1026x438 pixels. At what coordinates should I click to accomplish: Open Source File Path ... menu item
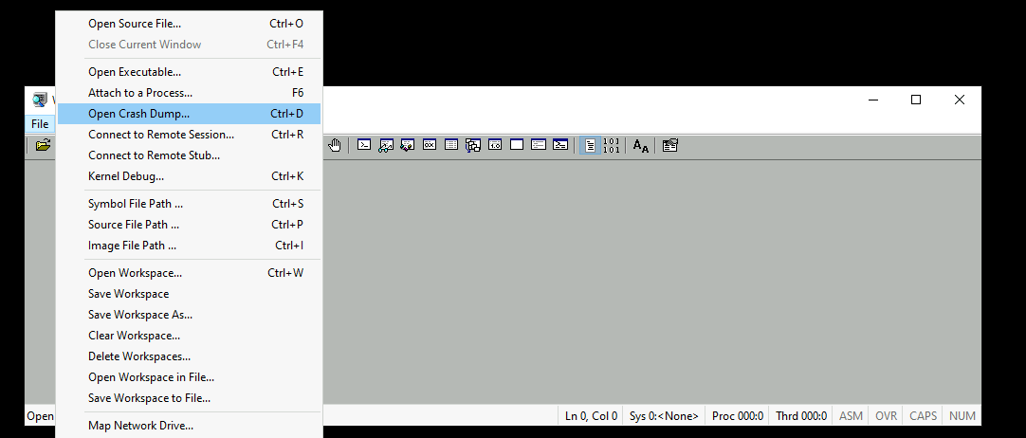[x=189, y=225]
